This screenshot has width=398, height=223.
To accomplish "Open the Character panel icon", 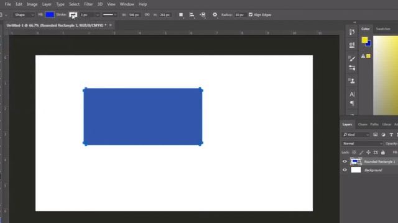I will [x=352, y=94].
